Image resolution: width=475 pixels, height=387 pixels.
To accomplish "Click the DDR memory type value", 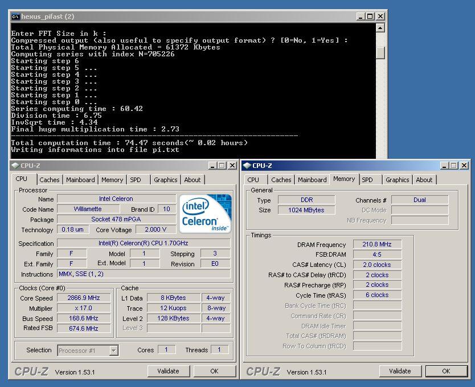I will coord(306,200).
